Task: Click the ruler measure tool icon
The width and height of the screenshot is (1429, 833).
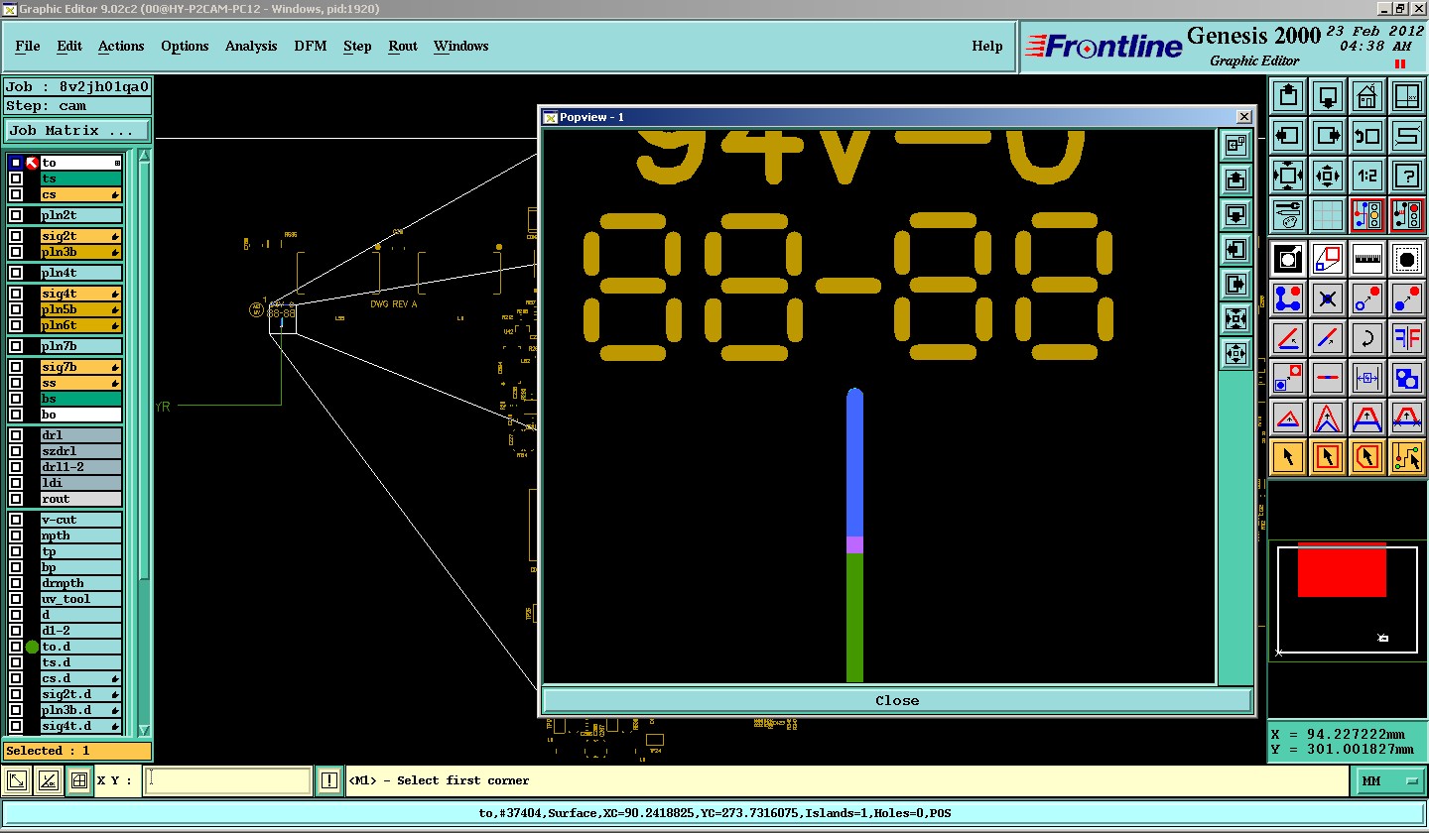Action: [1367, 260]
